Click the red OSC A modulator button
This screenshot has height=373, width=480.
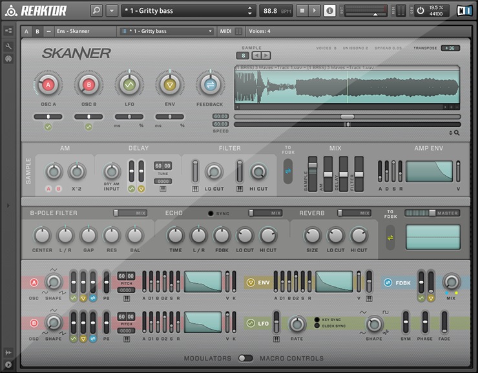34,282
